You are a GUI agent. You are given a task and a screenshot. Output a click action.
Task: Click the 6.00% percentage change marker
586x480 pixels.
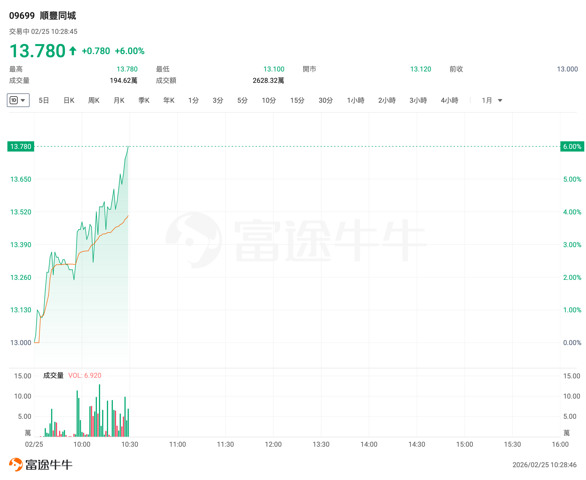(x=572, y=147)
